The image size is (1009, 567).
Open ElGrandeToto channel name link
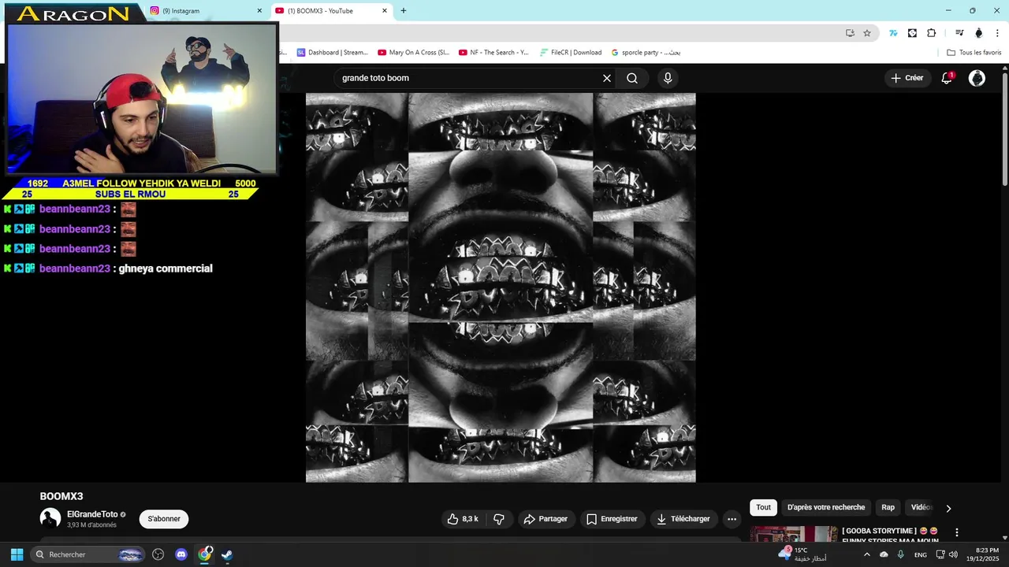click(92, 514)
